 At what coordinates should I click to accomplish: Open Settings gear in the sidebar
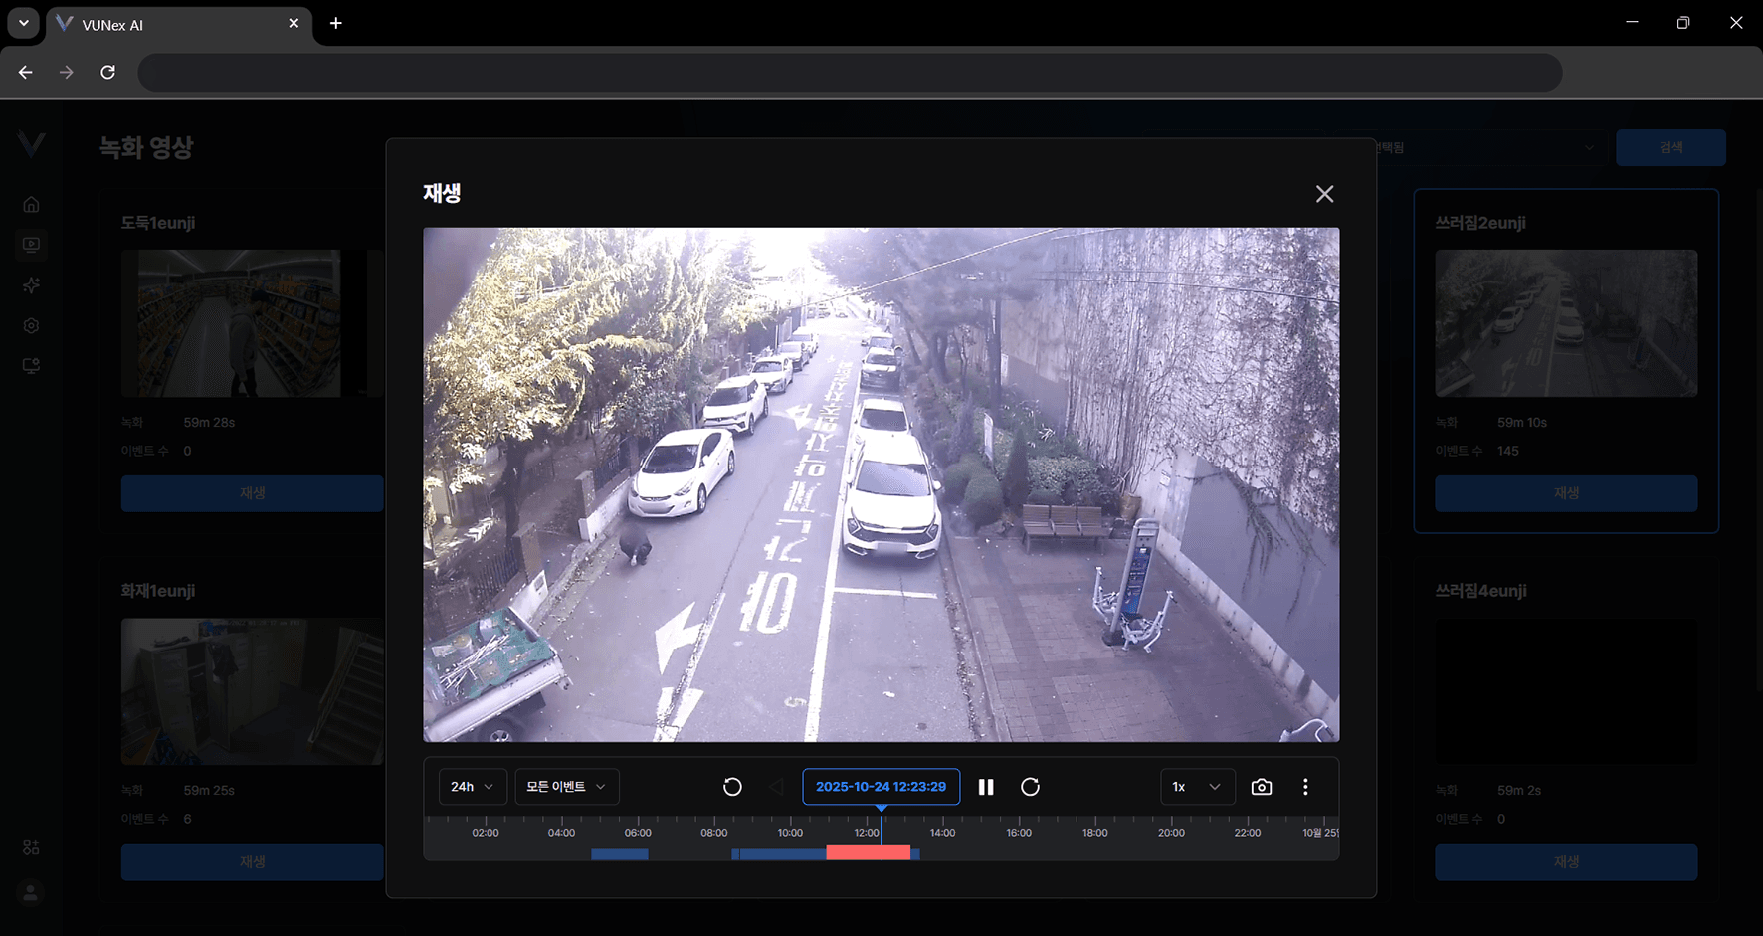pos(32,326)
